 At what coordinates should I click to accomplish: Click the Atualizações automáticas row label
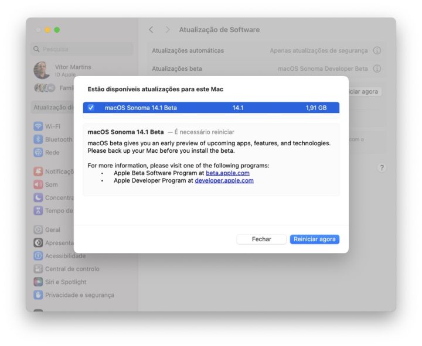coord(188,50)
